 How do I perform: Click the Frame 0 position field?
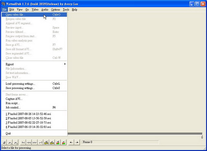120,142
